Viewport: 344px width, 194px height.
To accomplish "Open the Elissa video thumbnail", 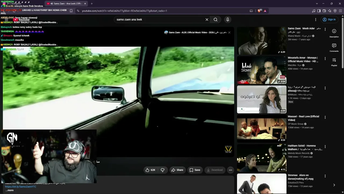I will coord(262,99).
